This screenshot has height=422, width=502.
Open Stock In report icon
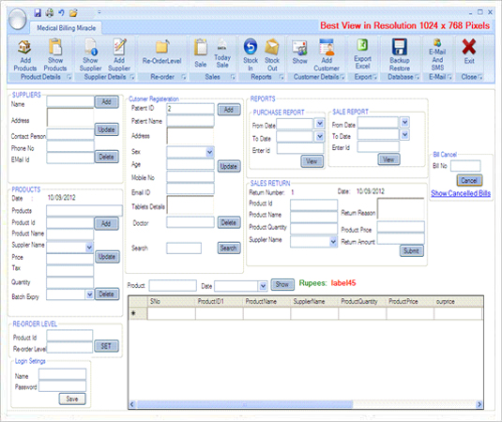tap(251, 55)
